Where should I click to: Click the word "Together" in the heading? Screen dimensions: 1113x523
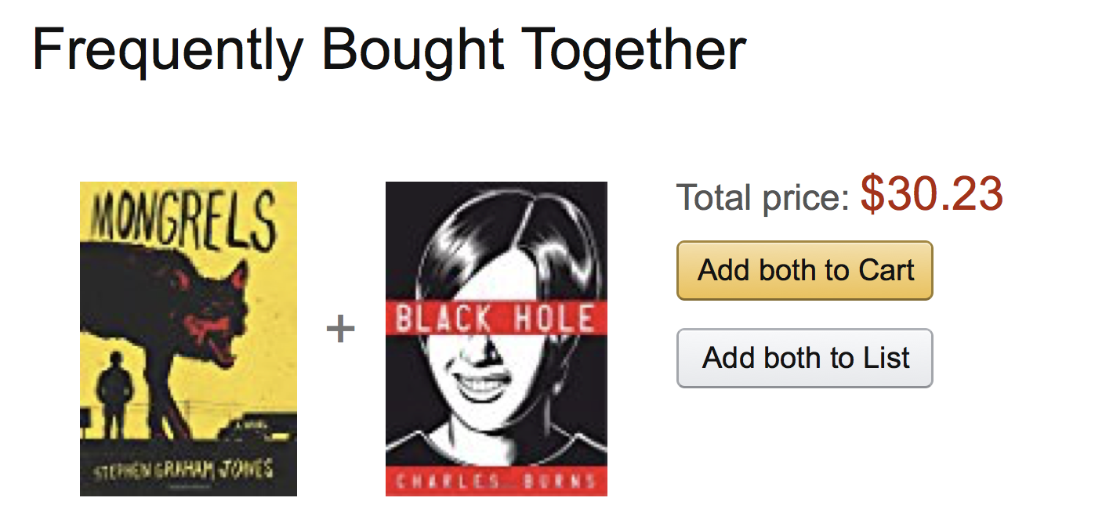coord(633,49)
